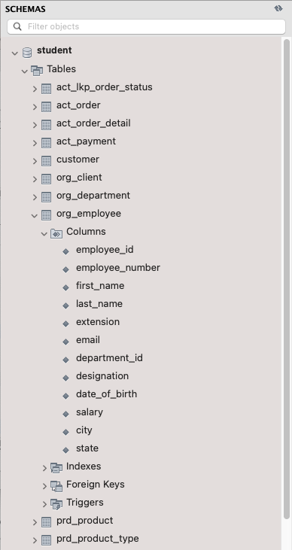Select the department_id column
The width and height of the screenshot is (292, 550).
click(109, 358)
